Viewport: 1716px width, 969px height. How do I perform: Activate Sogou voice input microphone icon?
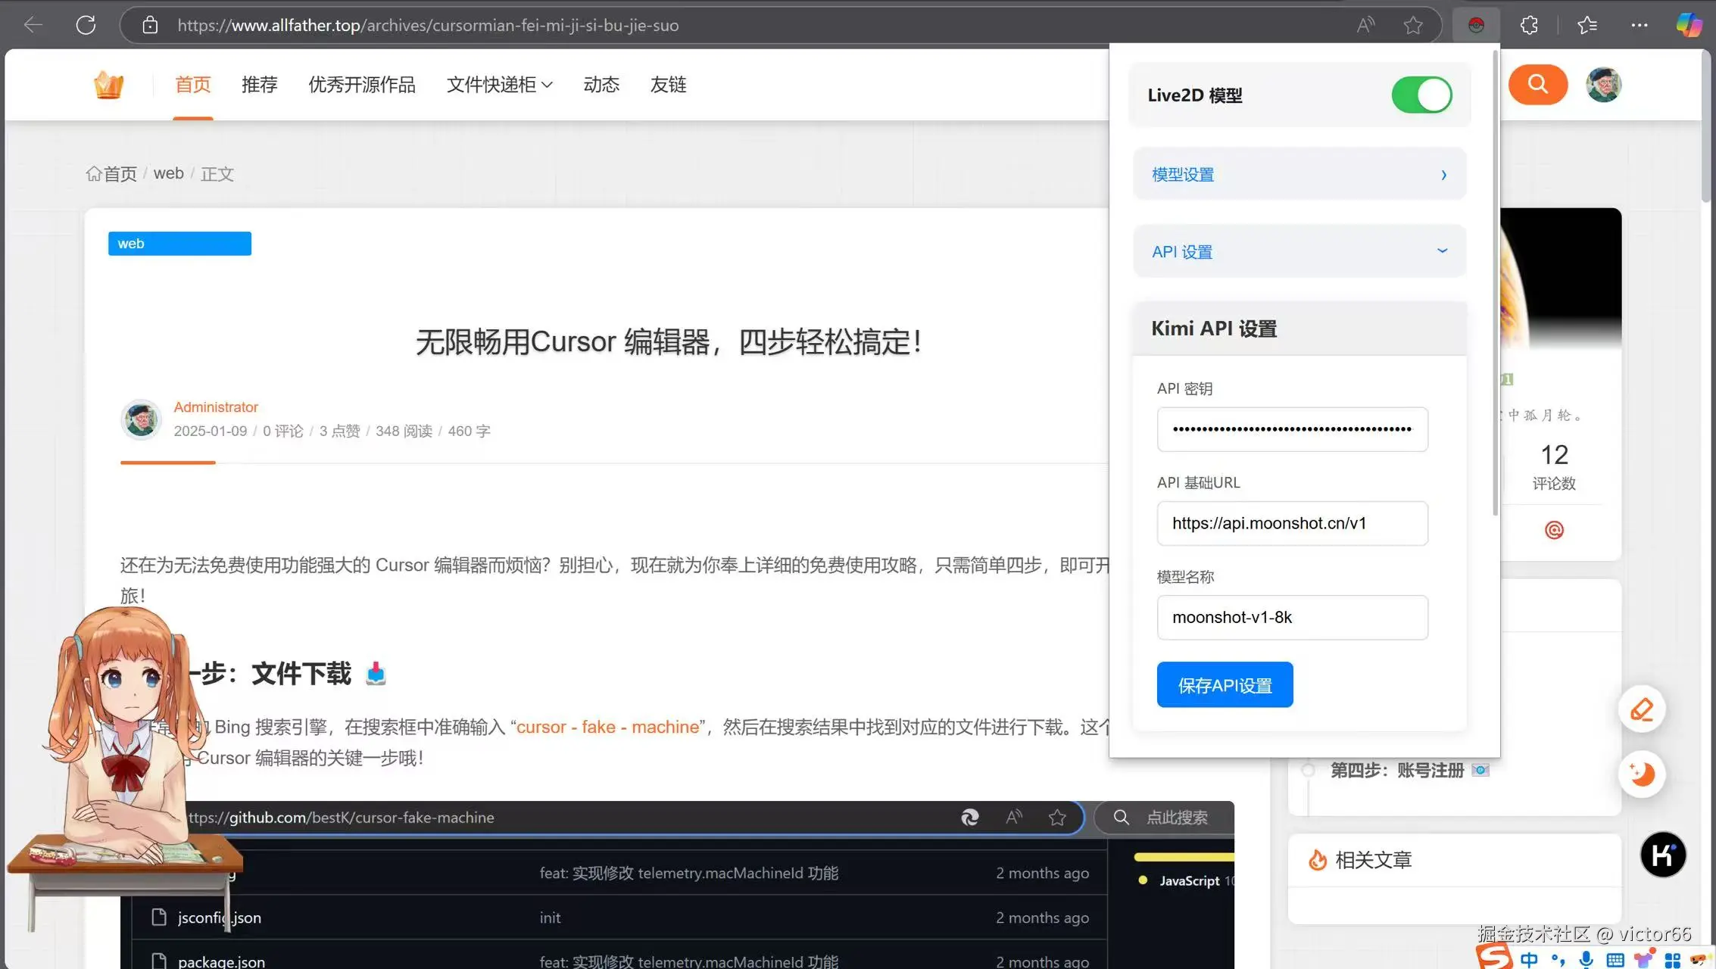tap(1585, 959)
